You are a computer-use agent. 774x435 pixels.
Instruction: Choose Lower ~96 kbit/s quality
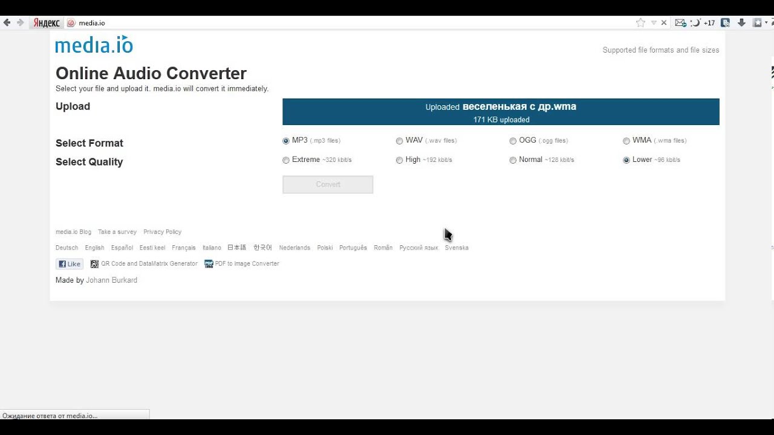(626, 160)
